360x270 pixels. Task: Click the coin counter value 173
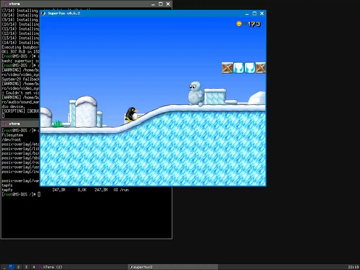coord(254,24)
